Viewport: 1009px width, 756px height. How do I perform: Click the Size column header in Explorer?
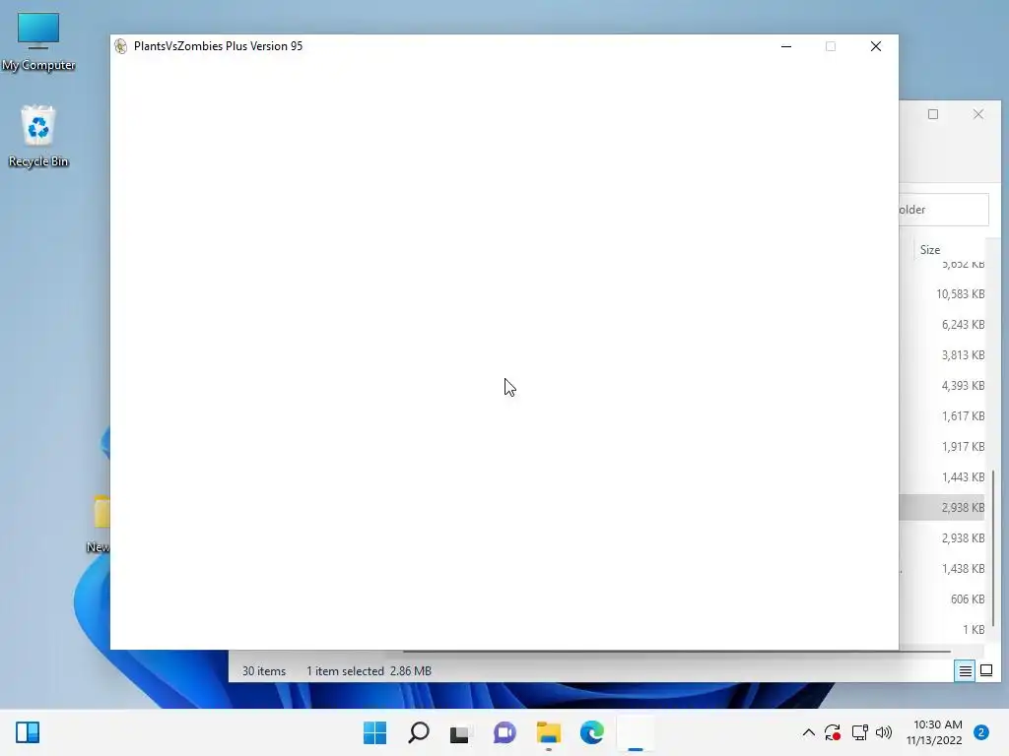[950, 249]
